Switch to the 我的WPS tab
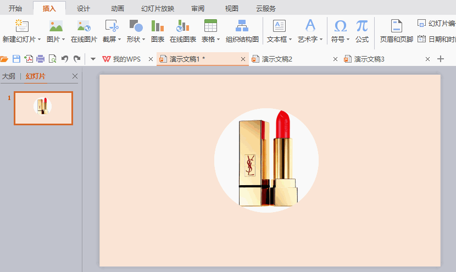Viewport: 456px width, 272px height. point(121,59)
